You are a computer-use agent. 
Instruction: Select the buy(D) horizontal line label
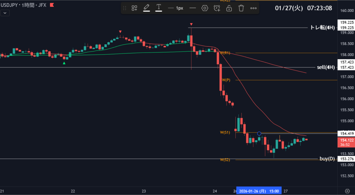(x=327, y=159)
